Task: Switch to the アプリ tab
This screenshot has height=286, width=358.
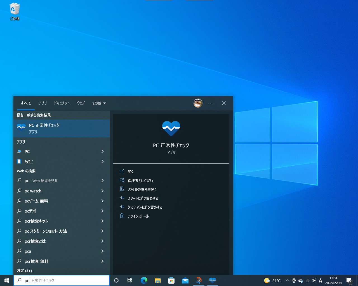Action: tap(43, 103)
